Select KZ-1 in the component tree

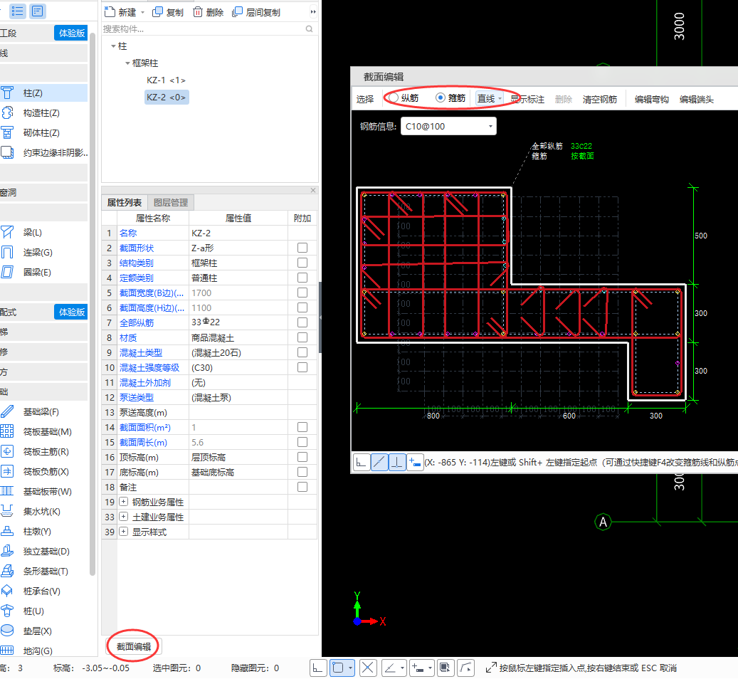pyautogui.click(x=166, y=80)
